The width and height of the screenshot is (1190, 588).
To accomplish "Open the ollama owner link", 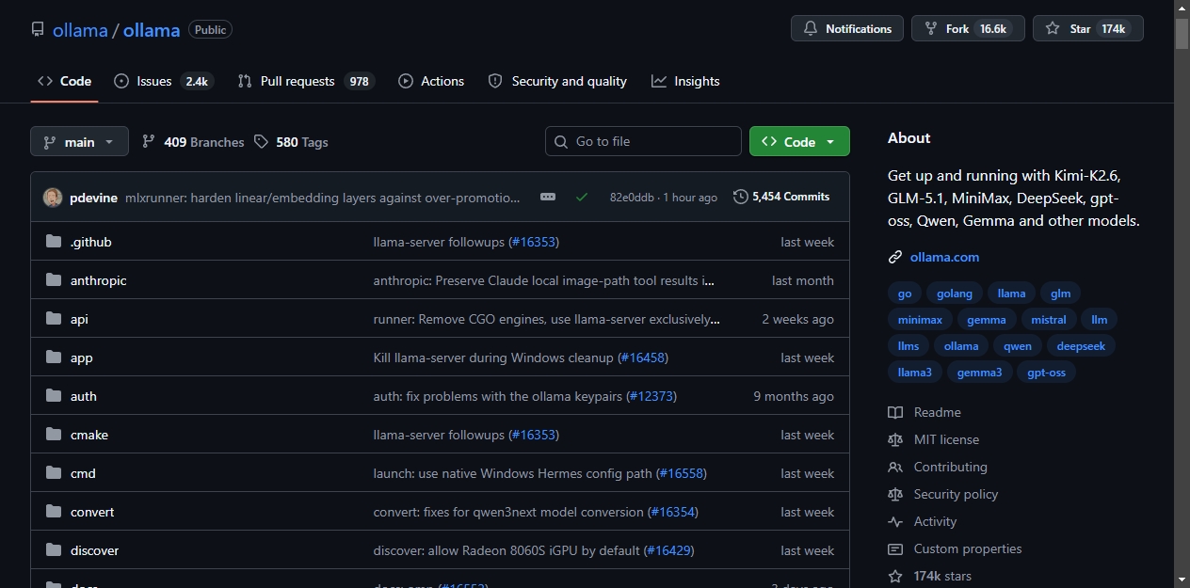I will pyautogui.click(x=80, y=30).
